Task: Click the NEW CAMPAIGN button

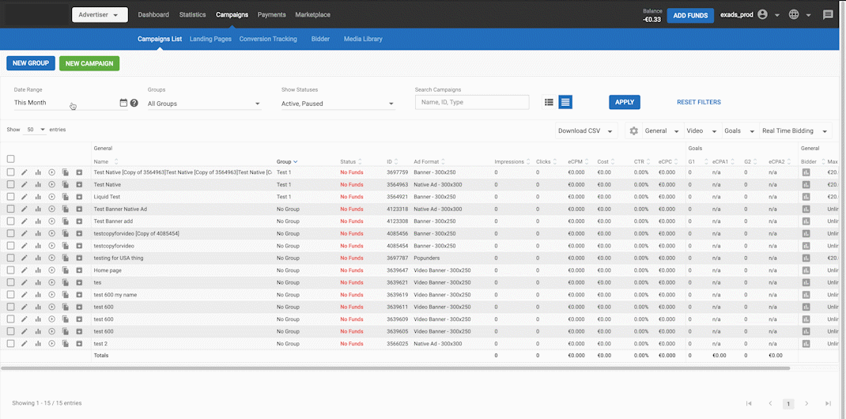Action: (x=89, y=63)
